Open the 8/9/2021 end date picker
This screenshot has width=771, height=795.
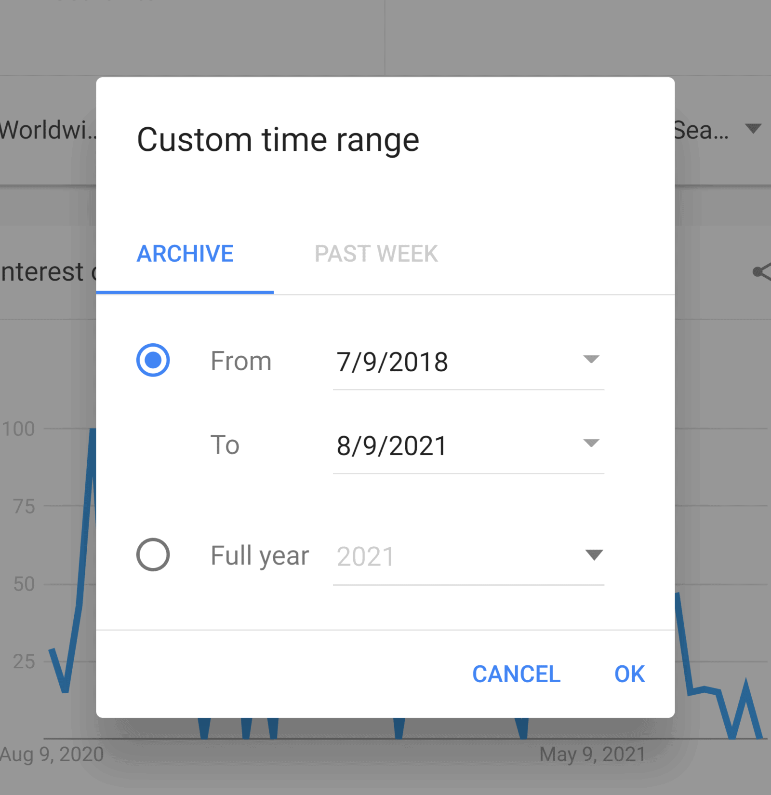(391, 445)
